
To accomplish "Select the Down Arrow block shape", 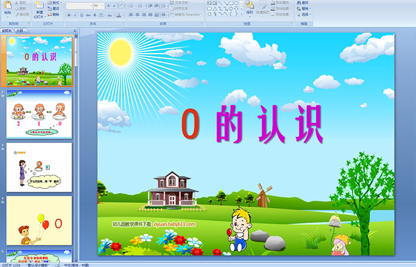I will click(x=236, y=8).
